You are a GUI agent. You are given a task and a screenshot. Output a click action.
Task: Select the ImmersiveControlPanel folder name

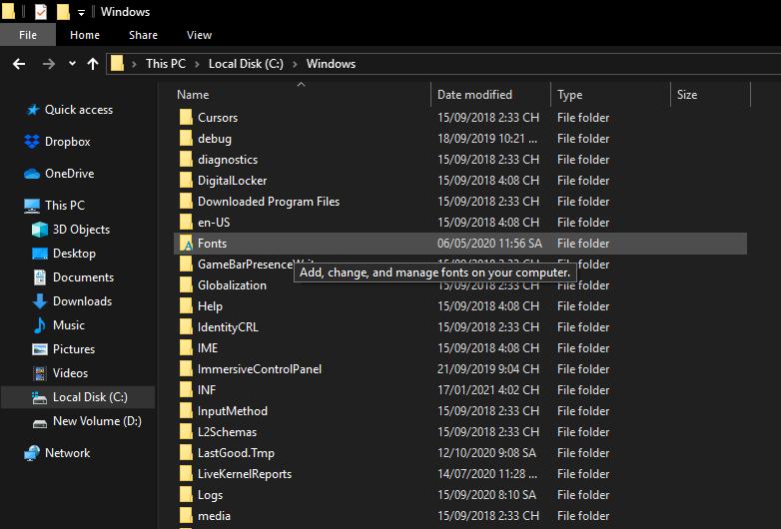click(260, 368)
